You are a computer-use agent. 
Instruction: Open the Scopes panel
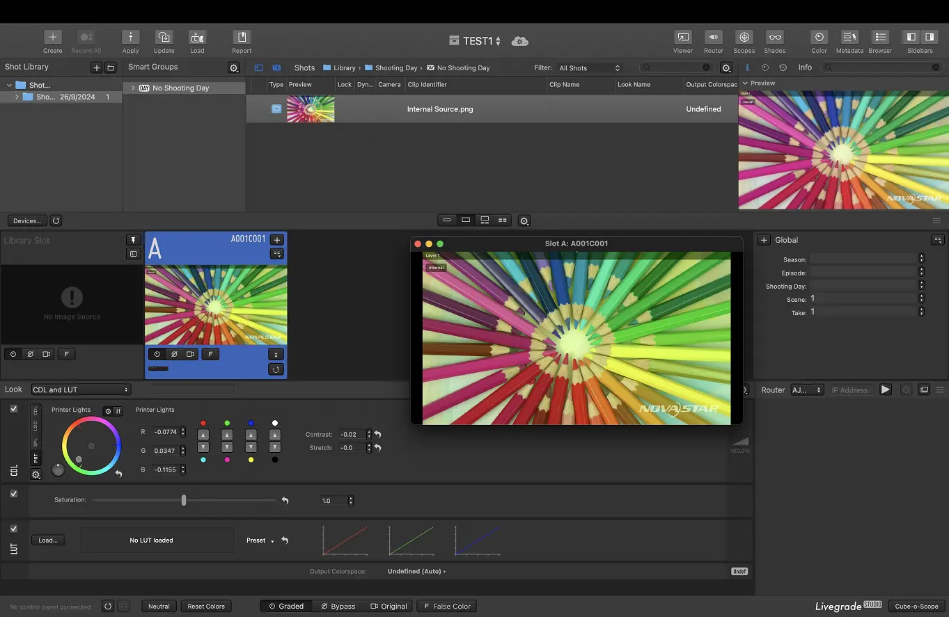point(744,38)
